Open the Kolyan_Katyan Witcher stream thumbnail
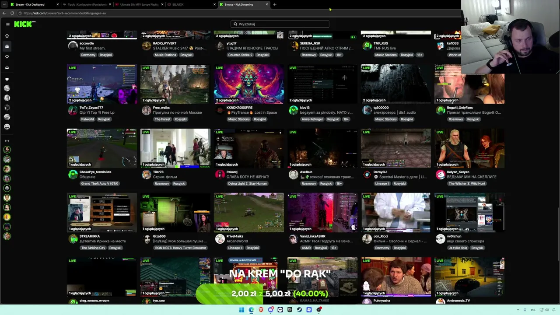This screenshot has height=315, width=560. pyautogui.click(x=469, y=148)
